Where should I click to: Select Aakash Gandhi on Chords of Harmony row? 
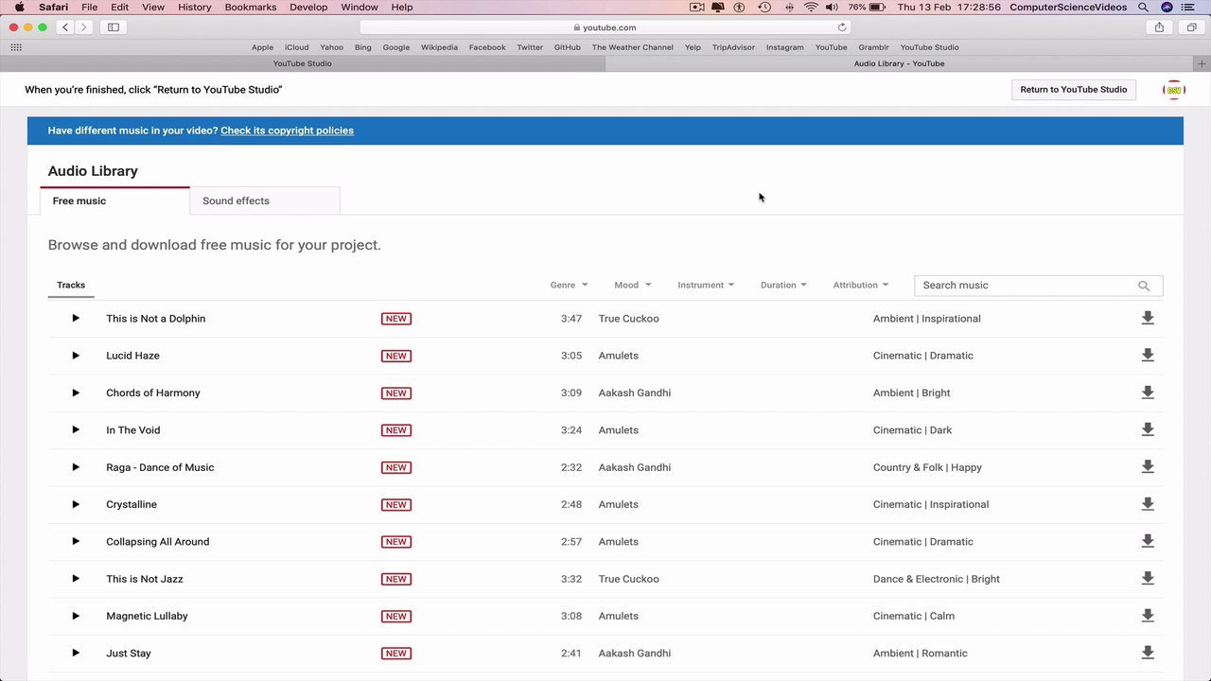click(x=635, y=393)
